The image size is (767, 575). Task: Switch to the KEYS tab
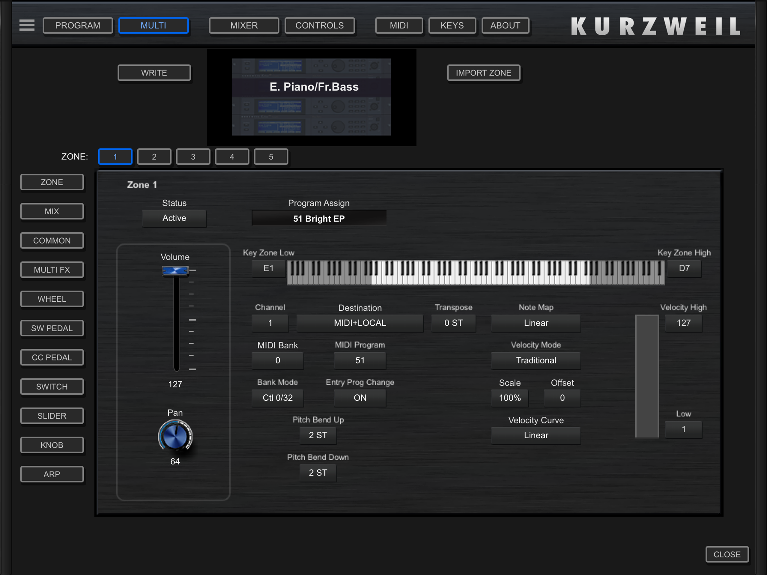[452, 25]
